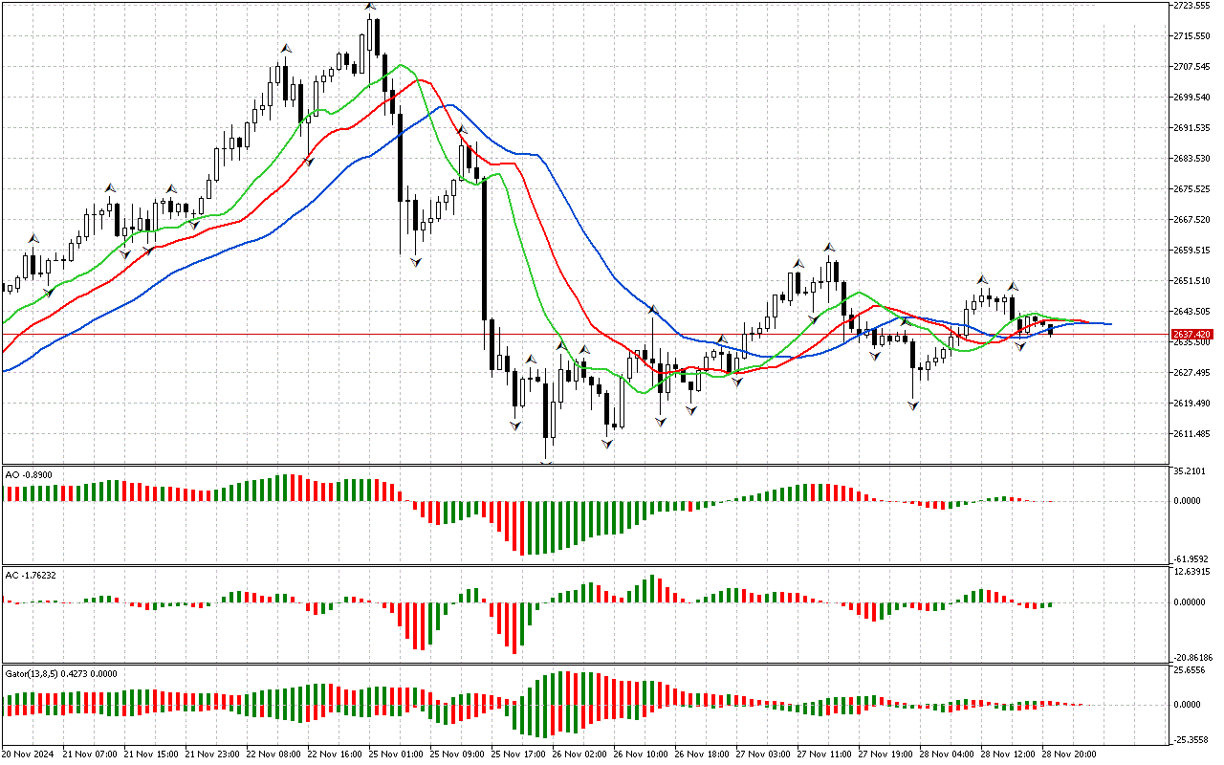Image resolution: width=1224 pixels, height=765 pixels.
Task: Select the 28 Nov 12:00 time label
Action: click(x=1008, y=754)
